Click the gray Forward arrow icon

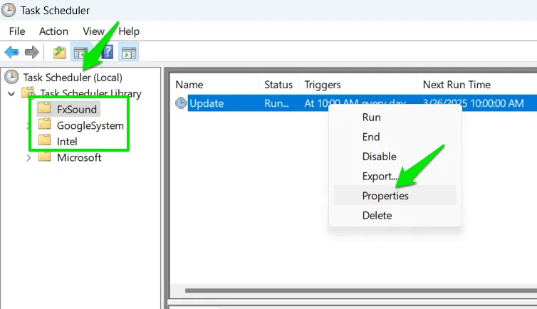pos(32,53)
